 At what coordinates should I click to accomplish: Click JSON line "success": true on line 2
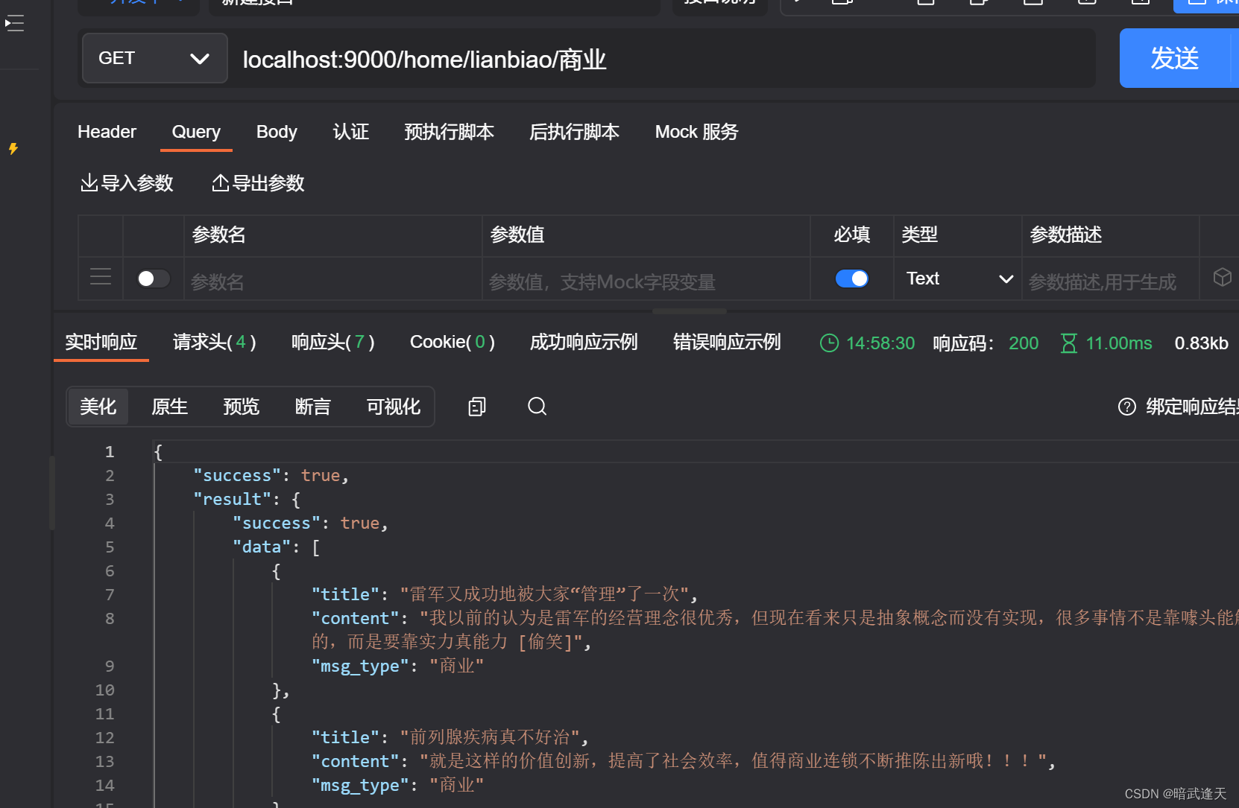pos(271,475)
